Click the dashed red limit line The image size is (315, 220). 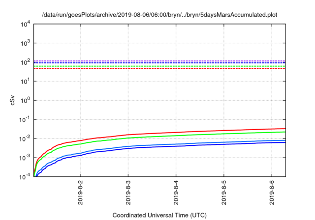[x=159, y=69]
